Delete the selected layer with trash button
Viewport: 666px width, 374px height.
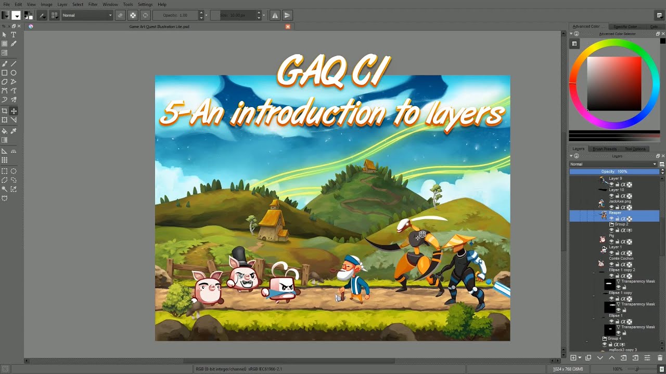tap(660, 358)
